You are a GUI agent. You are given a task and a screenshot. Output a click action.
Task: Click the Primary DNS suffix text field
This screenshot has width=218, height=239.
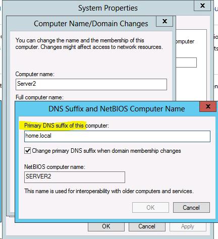(117, 136)
